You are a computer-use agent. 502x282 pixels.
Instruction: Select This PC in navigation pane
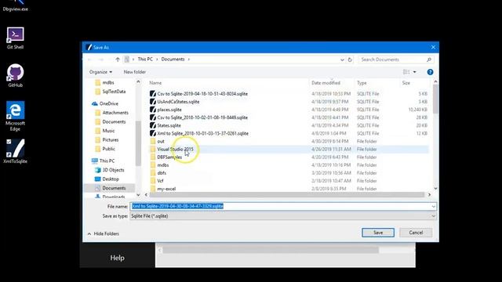pos(103,161)
